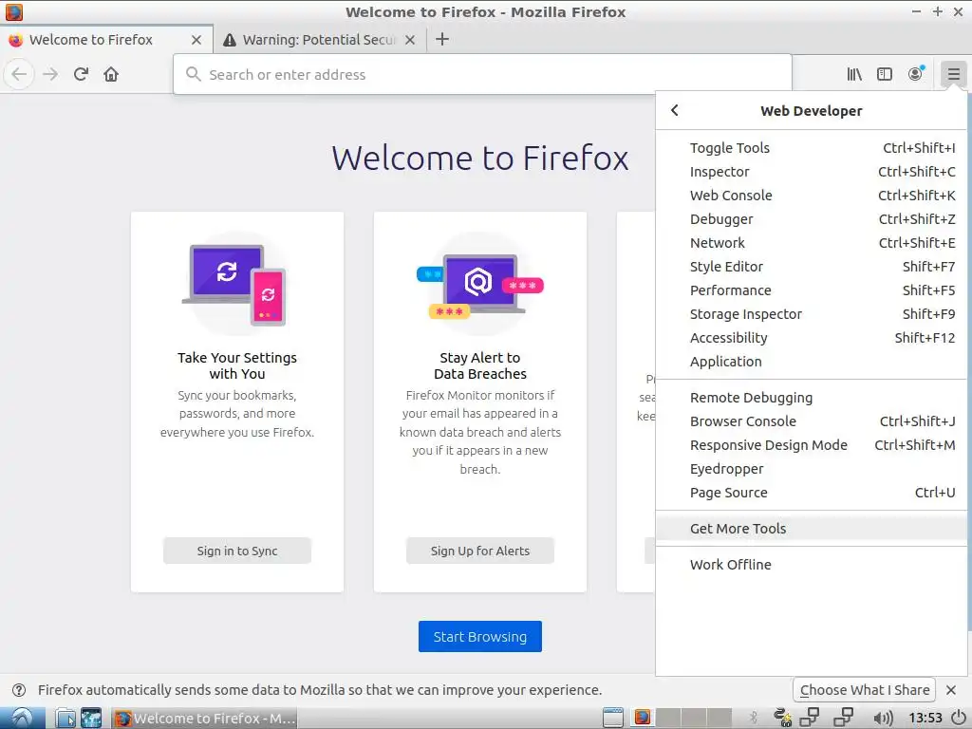
Task: Go to the Firefox home page
Action: (111, 74)
